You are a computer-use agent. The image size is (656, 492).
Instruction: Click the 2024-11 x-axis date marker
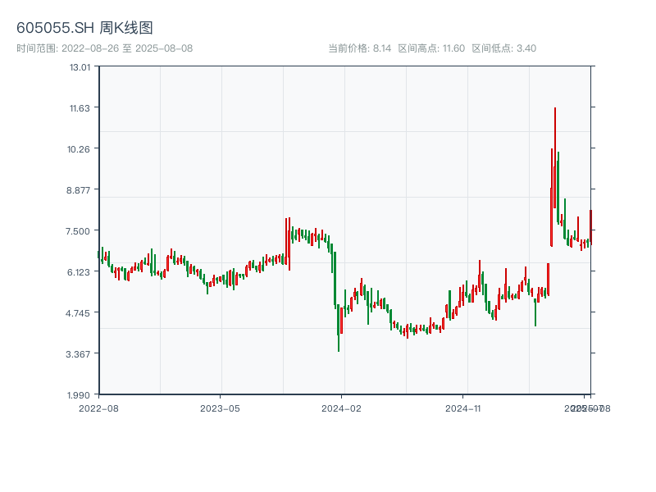pos(463,408)
